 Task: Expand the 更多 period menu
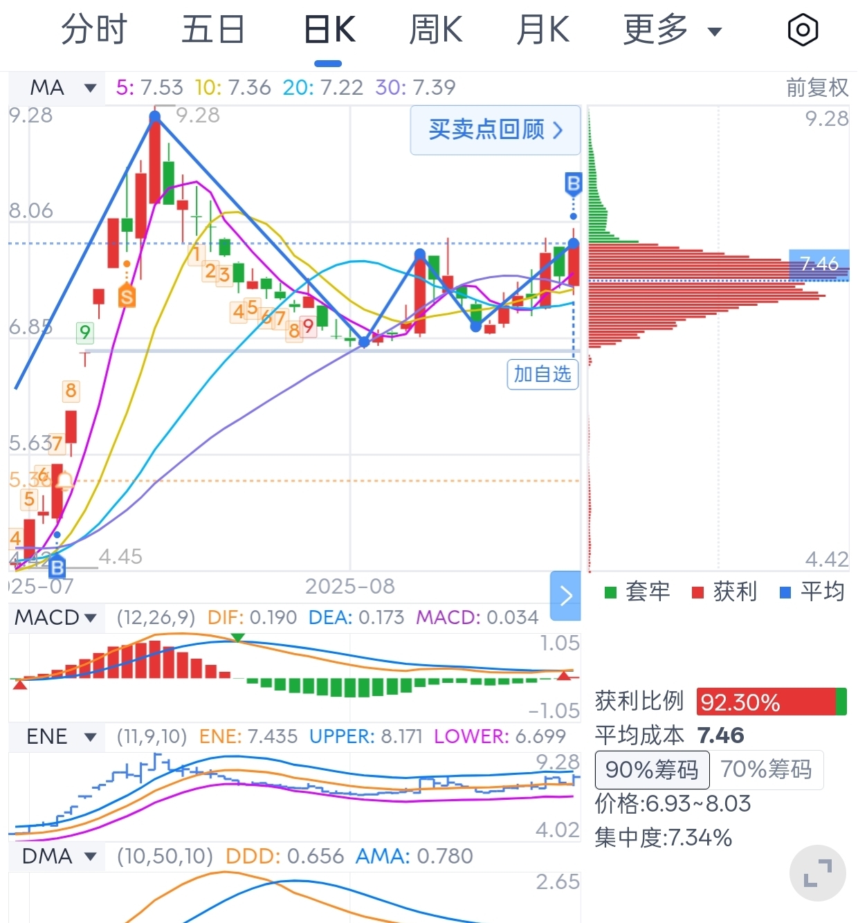coord(672,30)
